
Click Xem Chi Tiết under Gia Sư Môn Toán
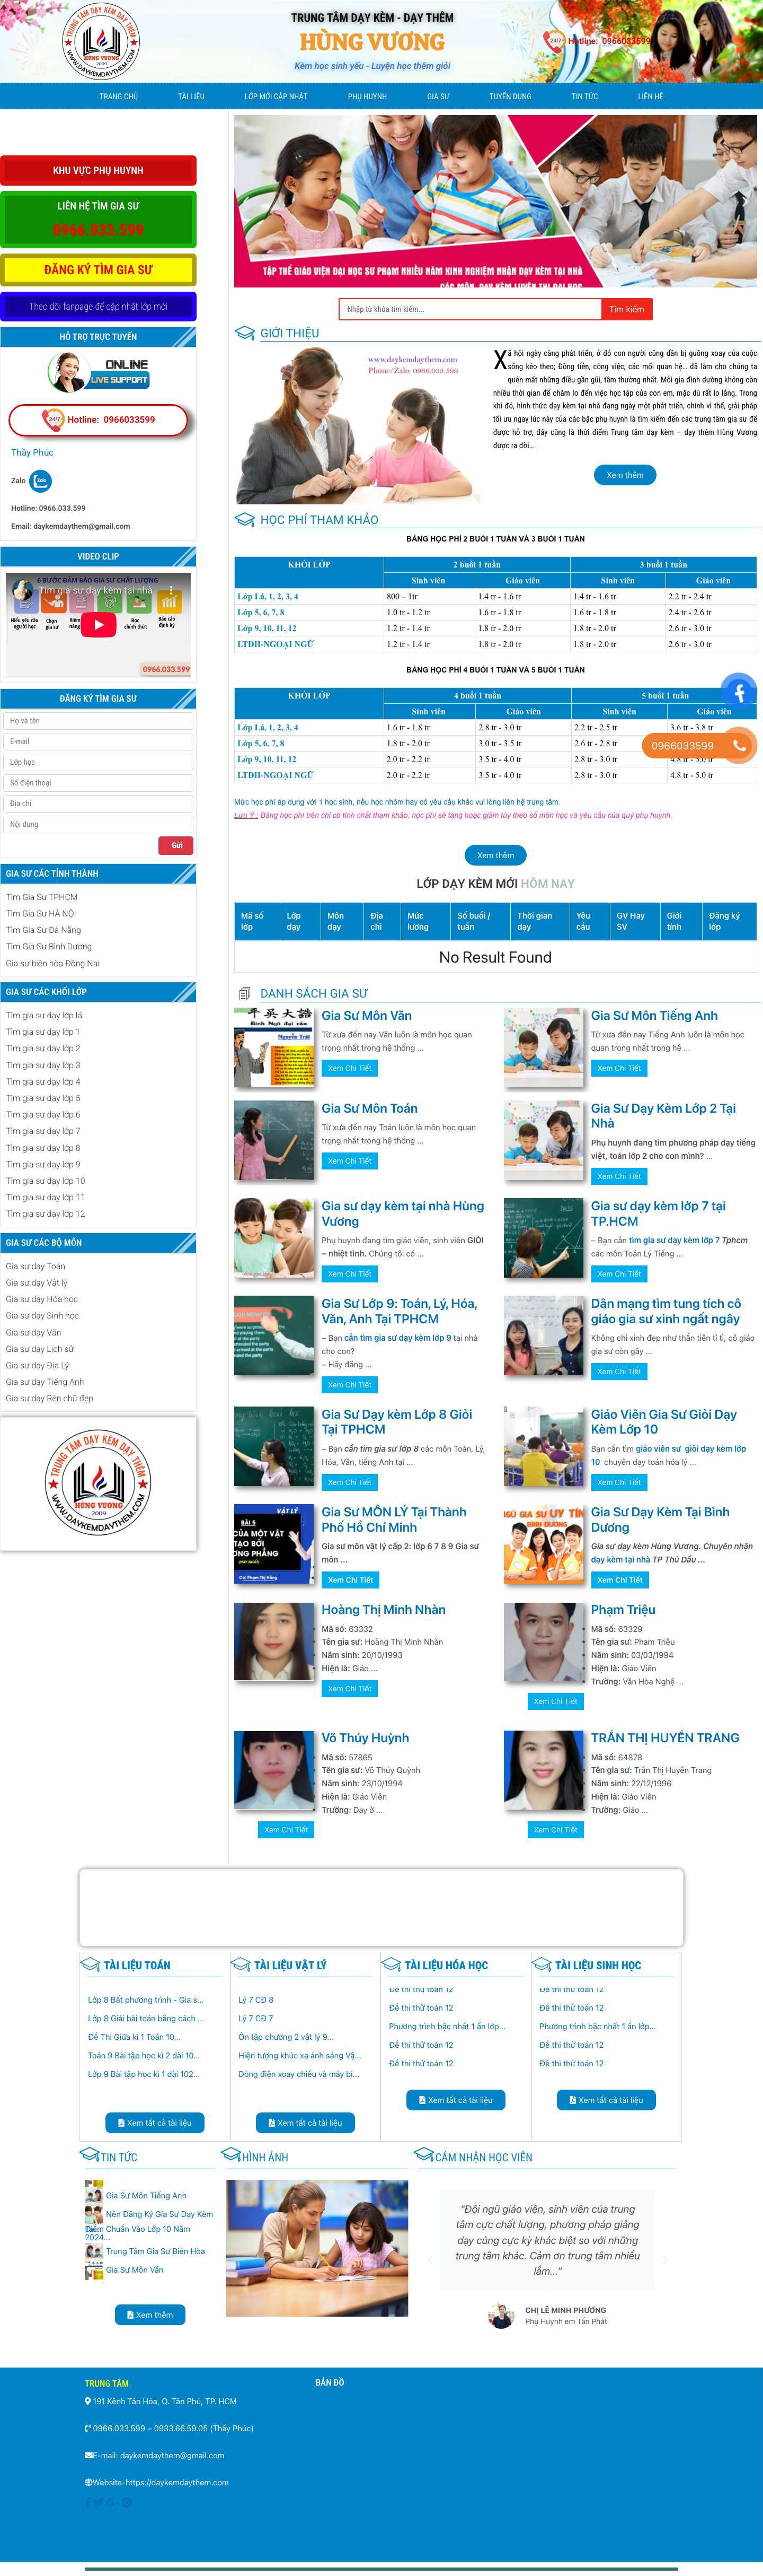click(350, 1161)
